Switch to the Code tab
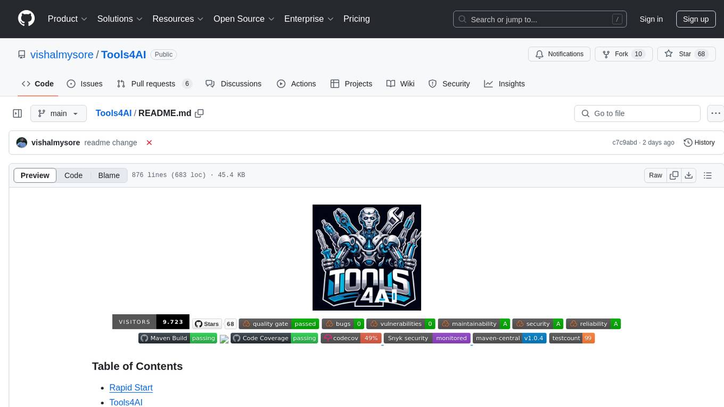This screenshot has height=407, width=724. point(38,84)
